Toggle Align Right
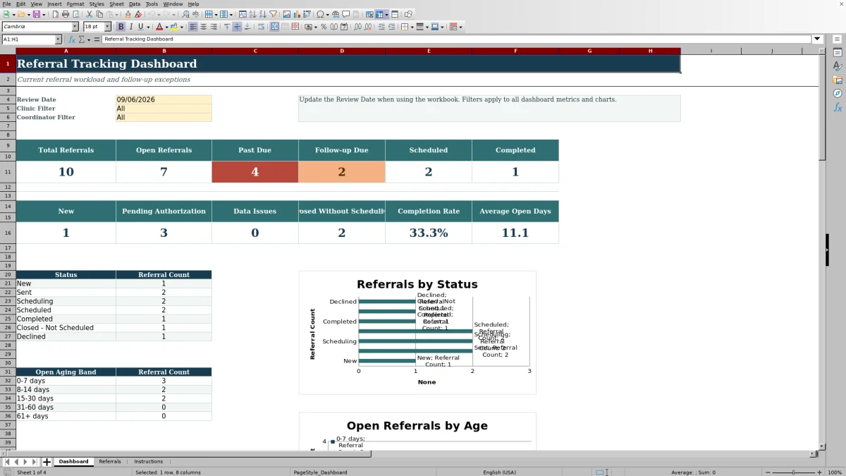The width and height of the screenshot is (846, 476). pyautogui.click(x=213, y=27)
